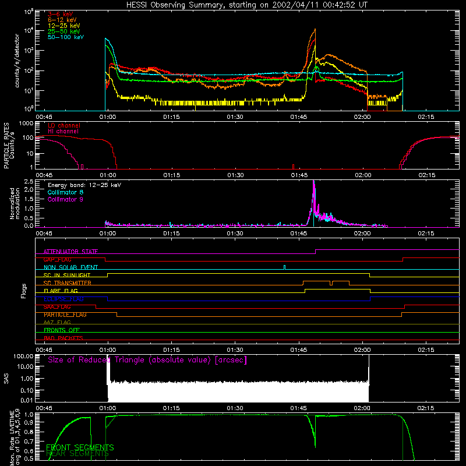Select the 3-6 keV legend label
Image resolution: width=466 pixels, height=466 pixels.
click(x=61, y=14)
